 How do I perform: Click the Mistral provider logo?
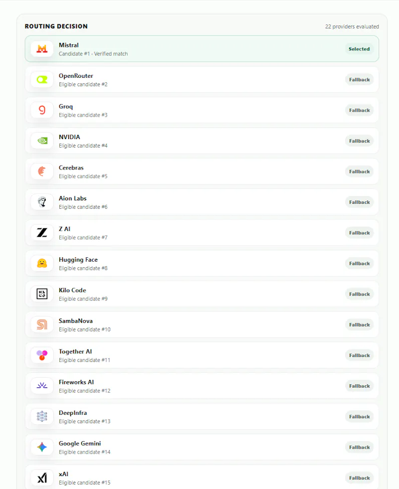coord(42,49)
